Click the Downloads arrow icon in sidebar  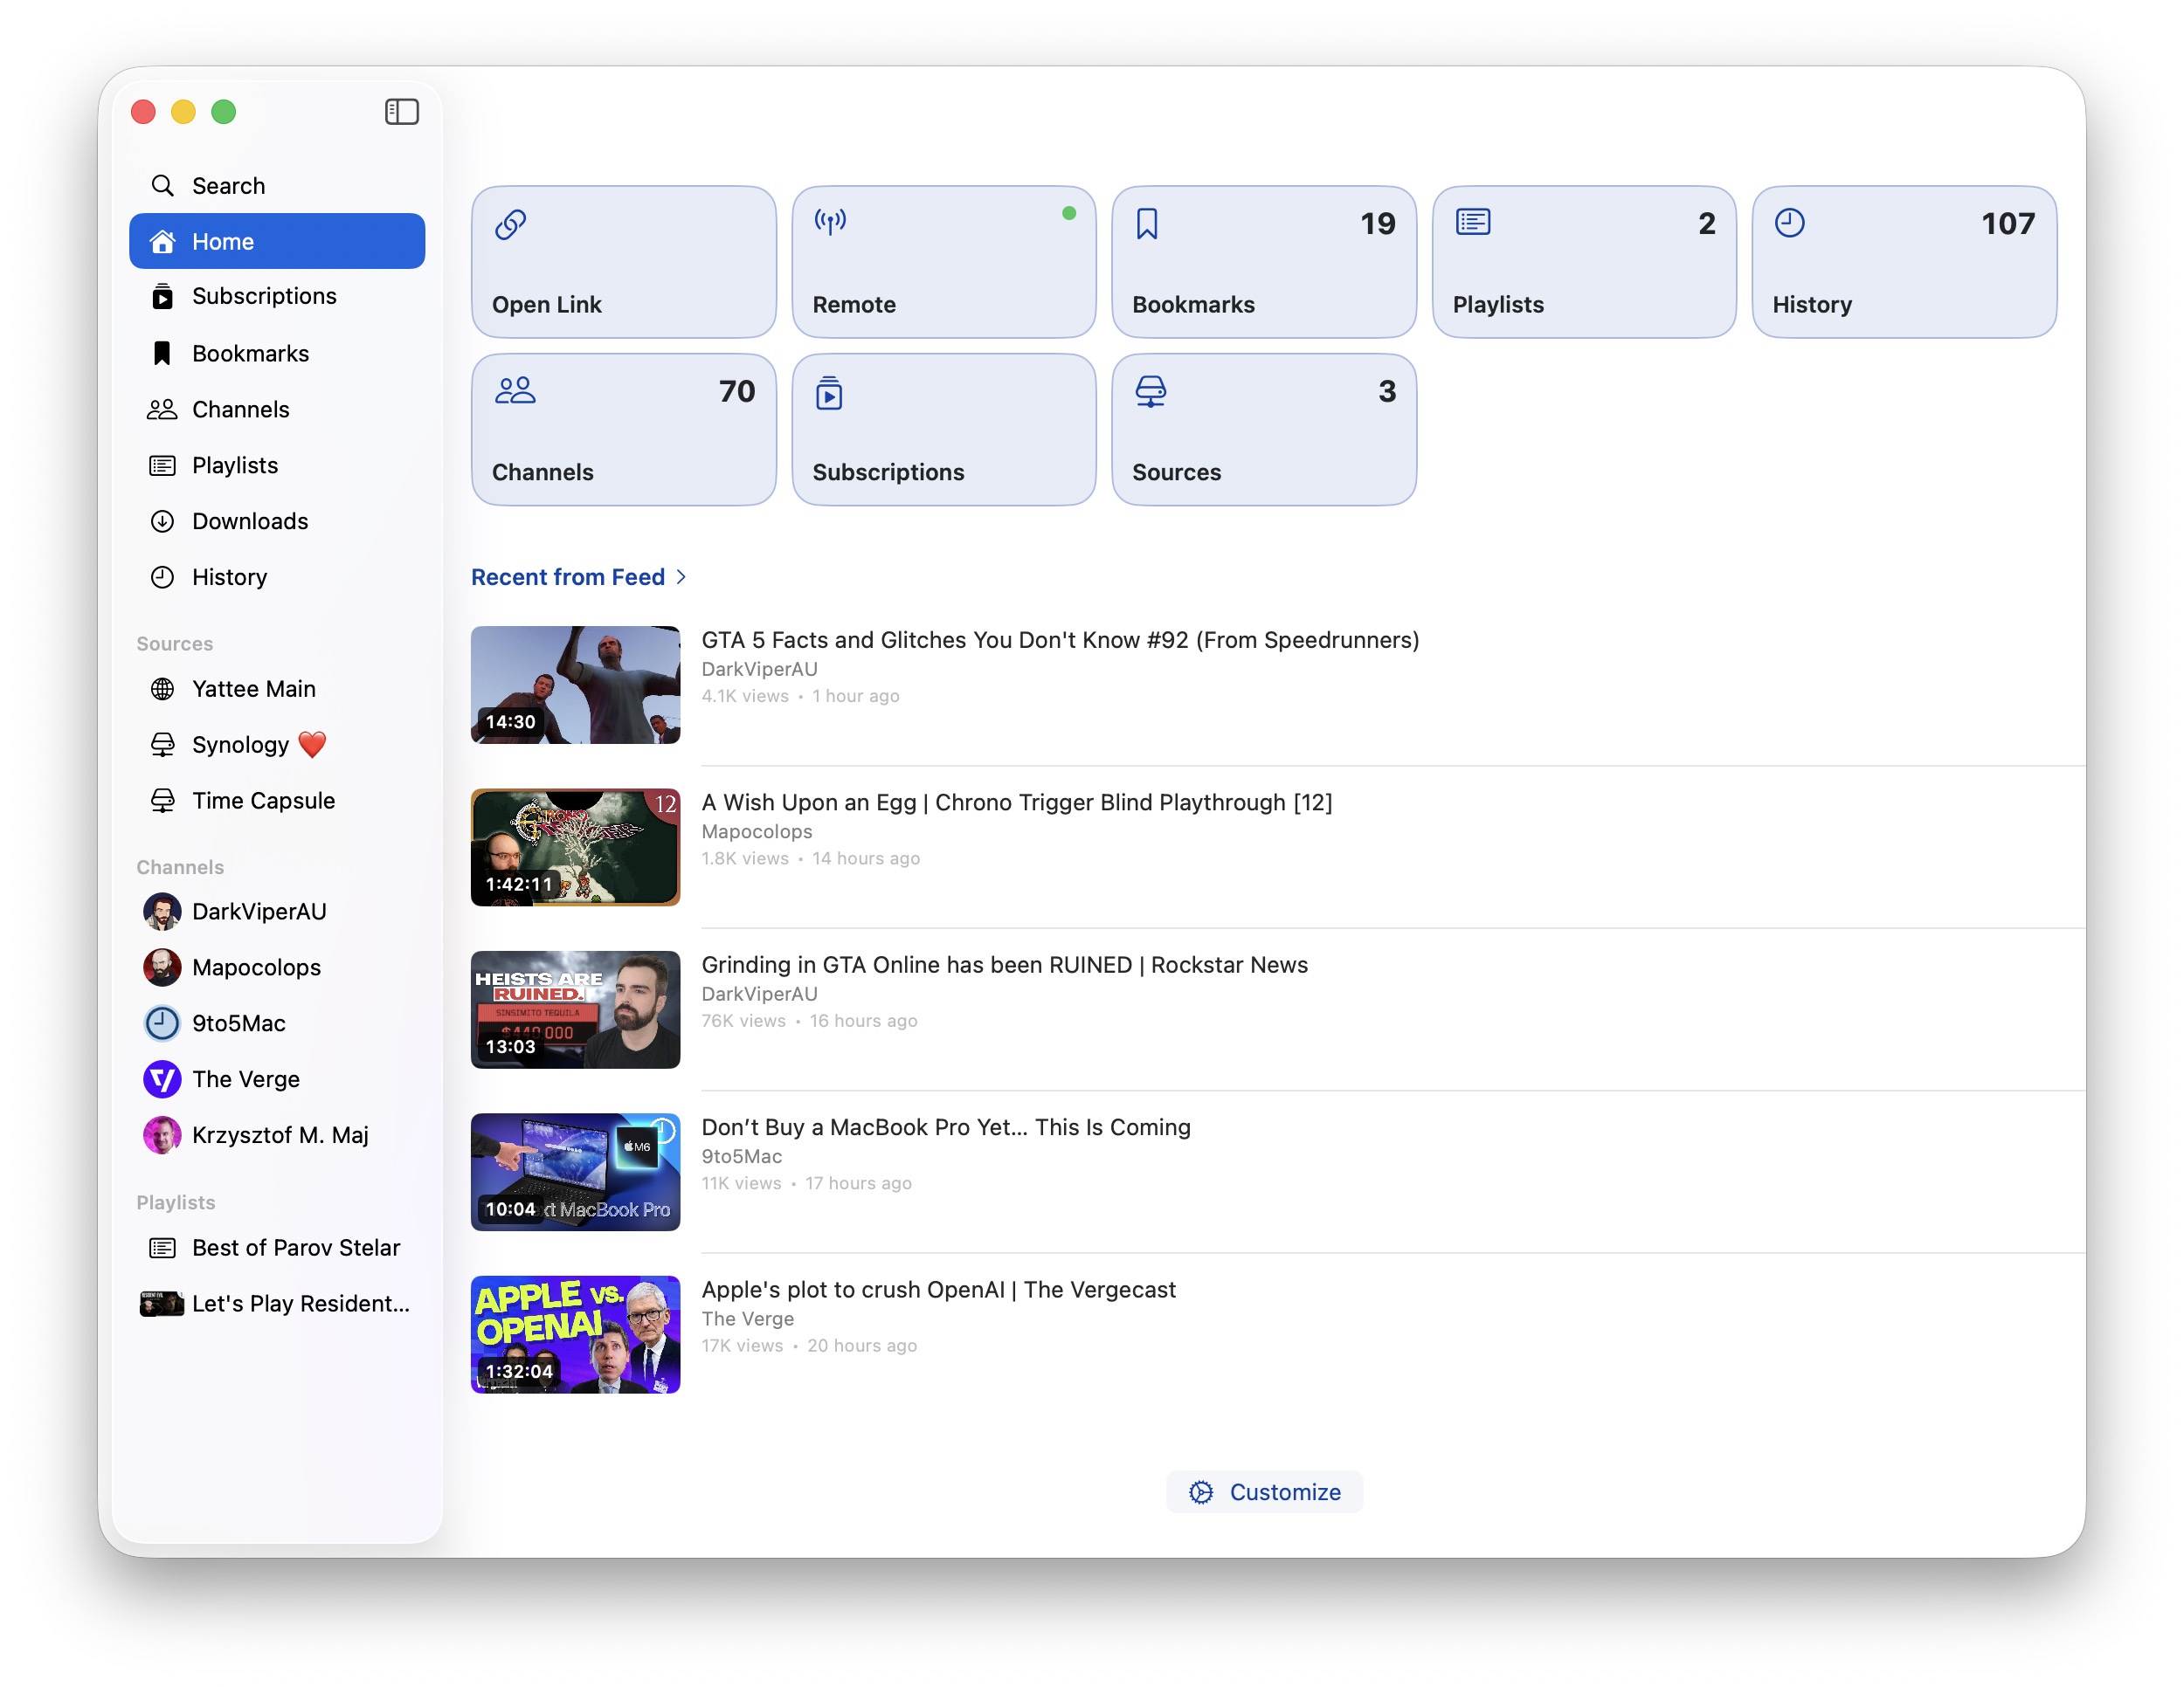(x=162, y=520)
